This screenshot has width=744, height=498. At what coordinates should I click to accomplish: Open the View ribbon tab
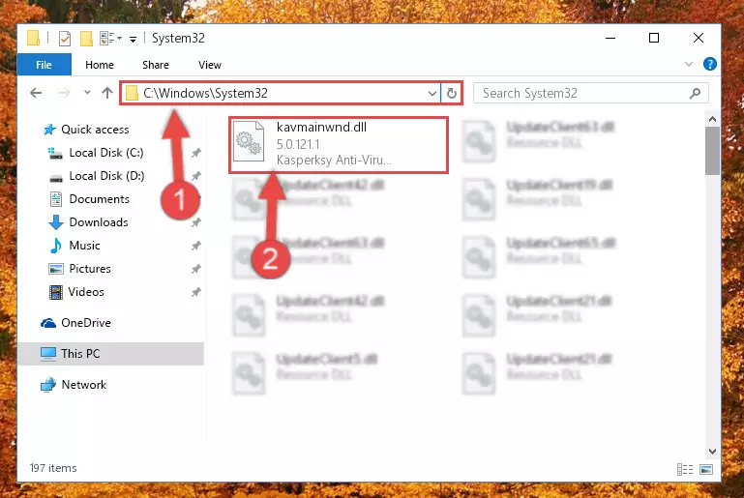[210, 65]
